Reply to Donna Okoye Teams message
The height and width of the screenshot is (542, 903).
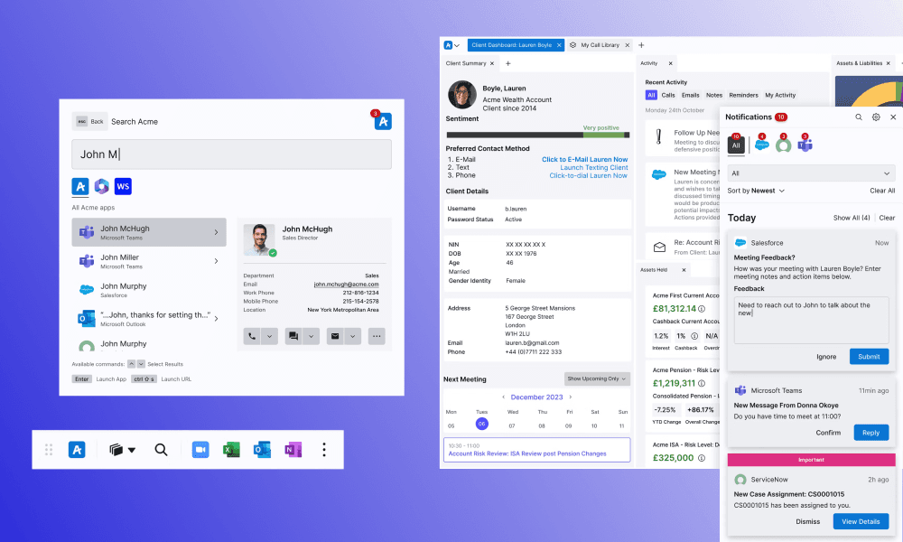coord(870,433)
